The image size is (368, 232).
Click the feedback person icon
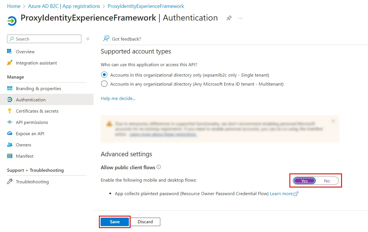(106, 39)
